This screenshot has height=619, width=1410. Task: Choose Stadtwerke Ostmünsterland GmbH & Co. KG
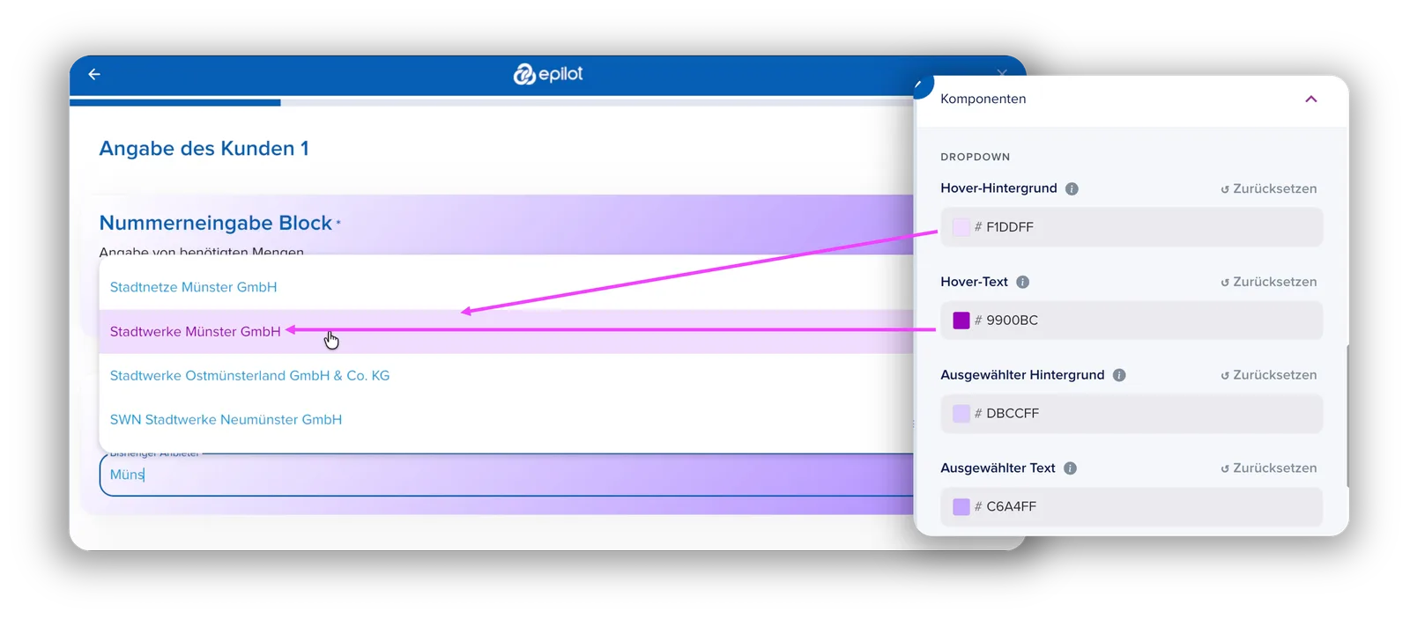pos(507,375)
